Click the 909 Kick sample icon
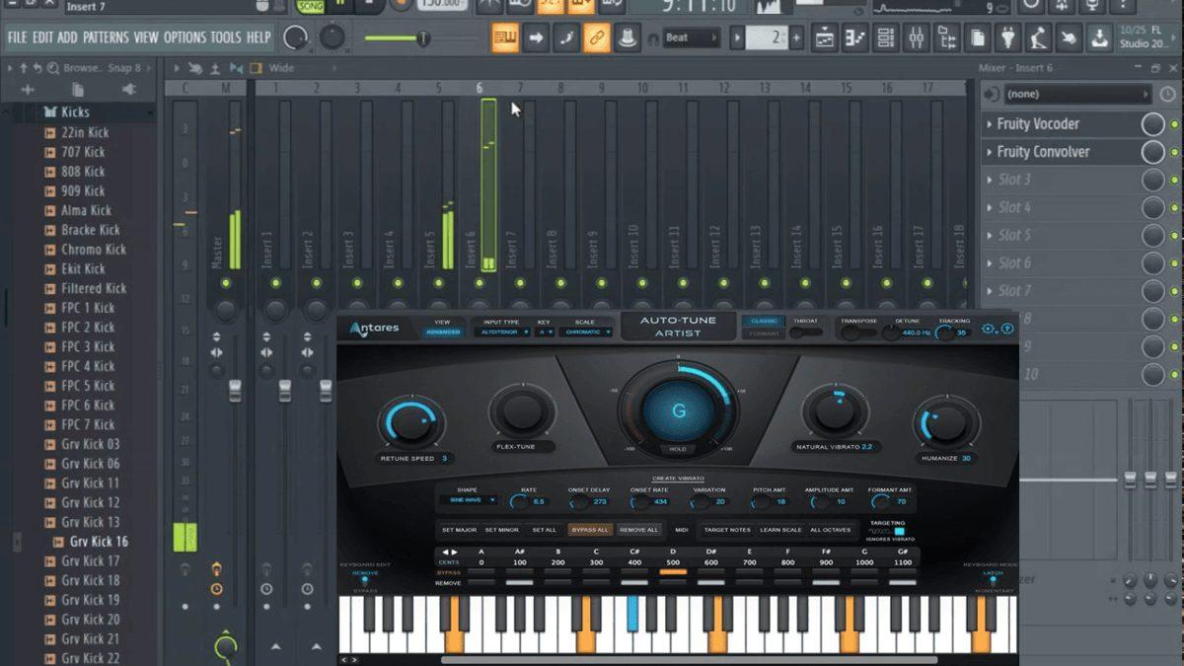This screenshot has width=1184, height=666. click(49, 191)
